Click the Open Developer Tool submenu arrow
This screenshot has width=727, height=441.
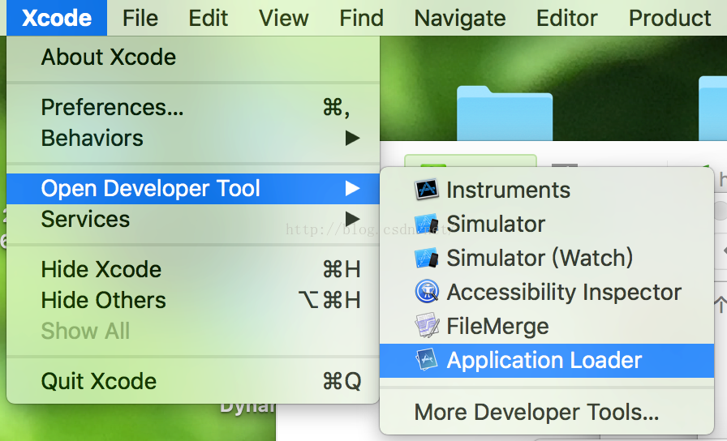coord(352,189)
